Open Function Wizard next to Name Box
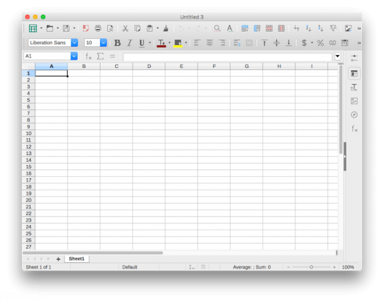 89,56
